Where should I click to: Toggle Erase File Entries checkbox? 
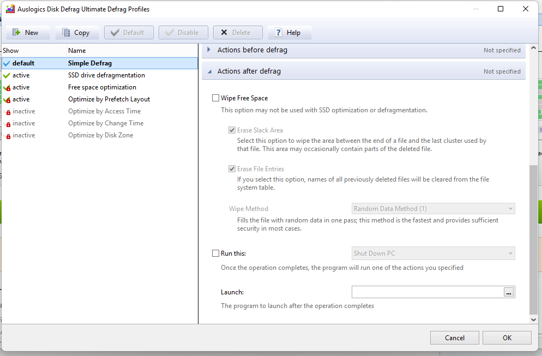232,169
